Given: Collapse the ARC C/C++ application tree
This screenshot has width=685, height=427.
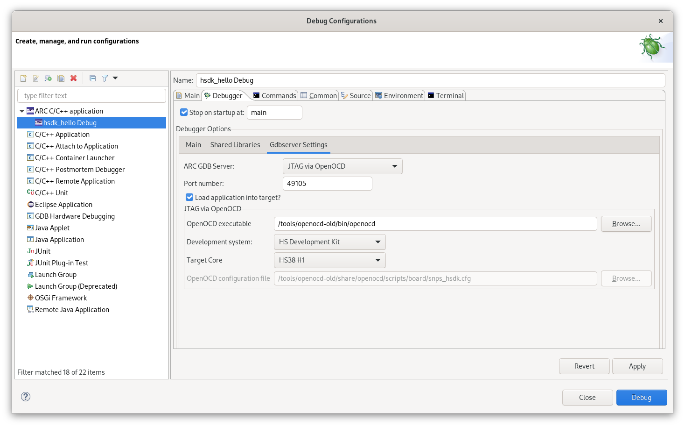Looking at the screenshot, I should coord(22,111).
